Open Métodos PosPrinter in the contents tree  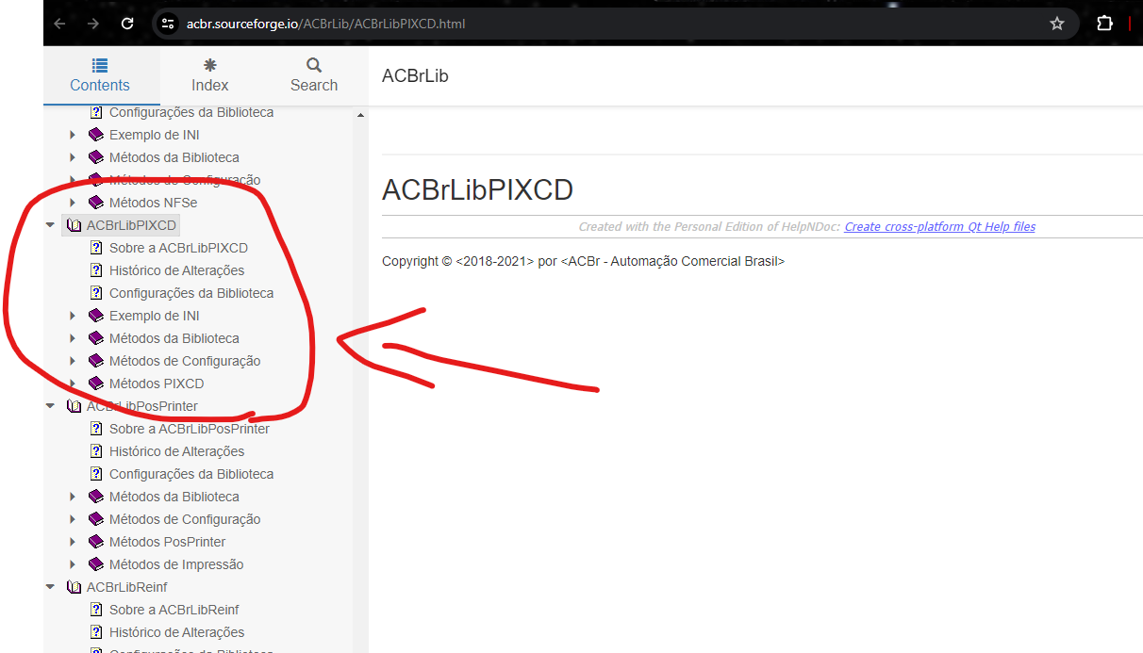point(167,542)
